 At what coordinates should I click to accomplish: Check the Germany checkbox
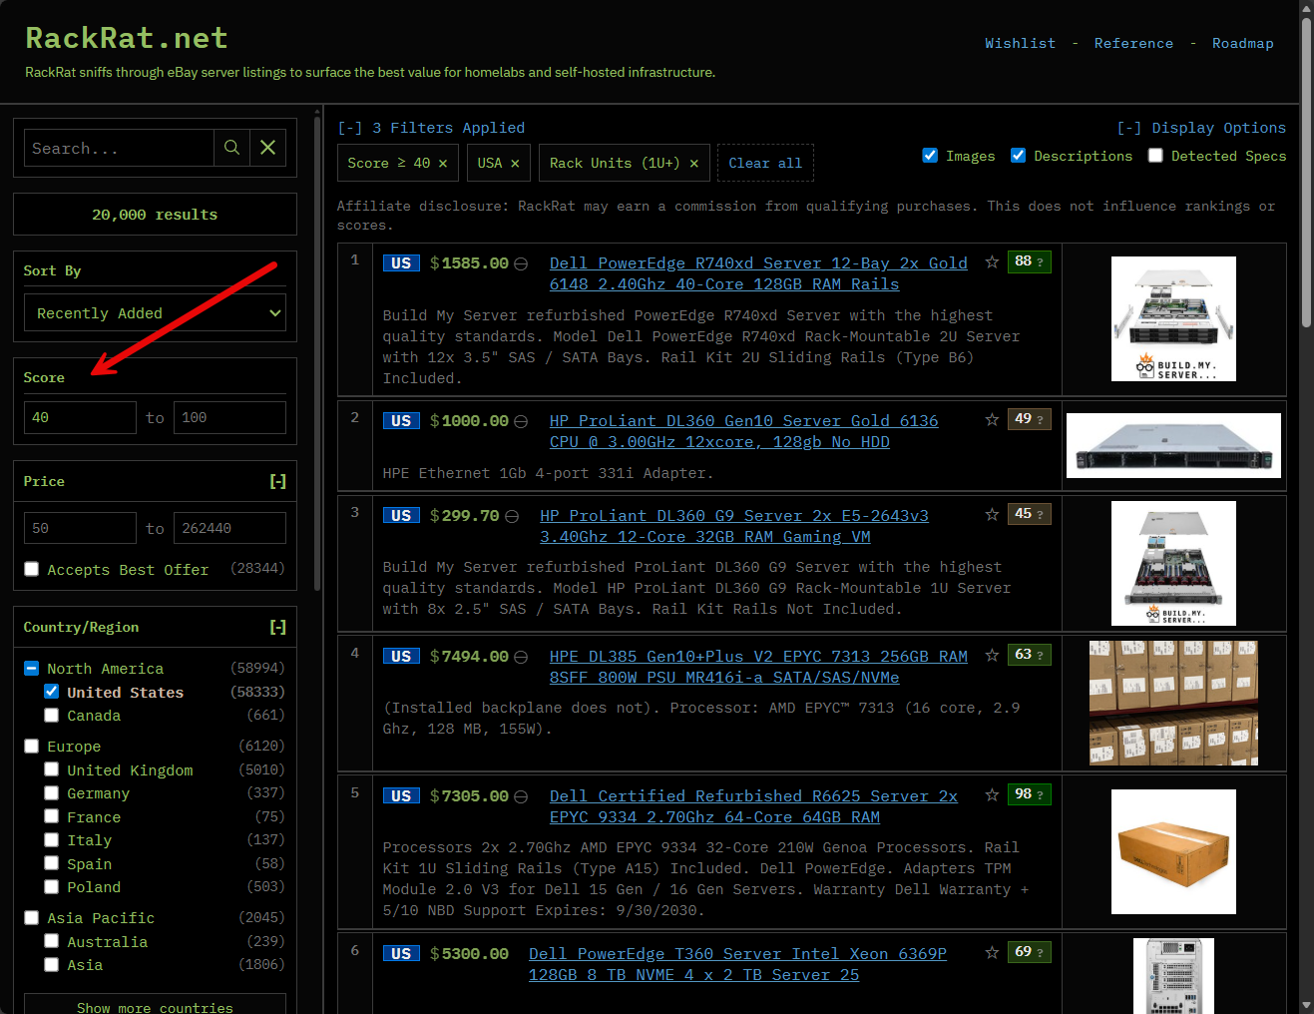coord(52,792)
